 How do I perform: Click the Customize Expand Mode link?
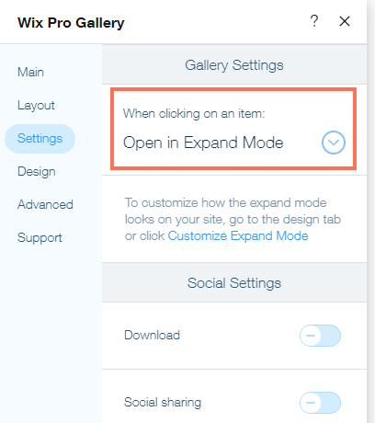[x=238, y=235]
